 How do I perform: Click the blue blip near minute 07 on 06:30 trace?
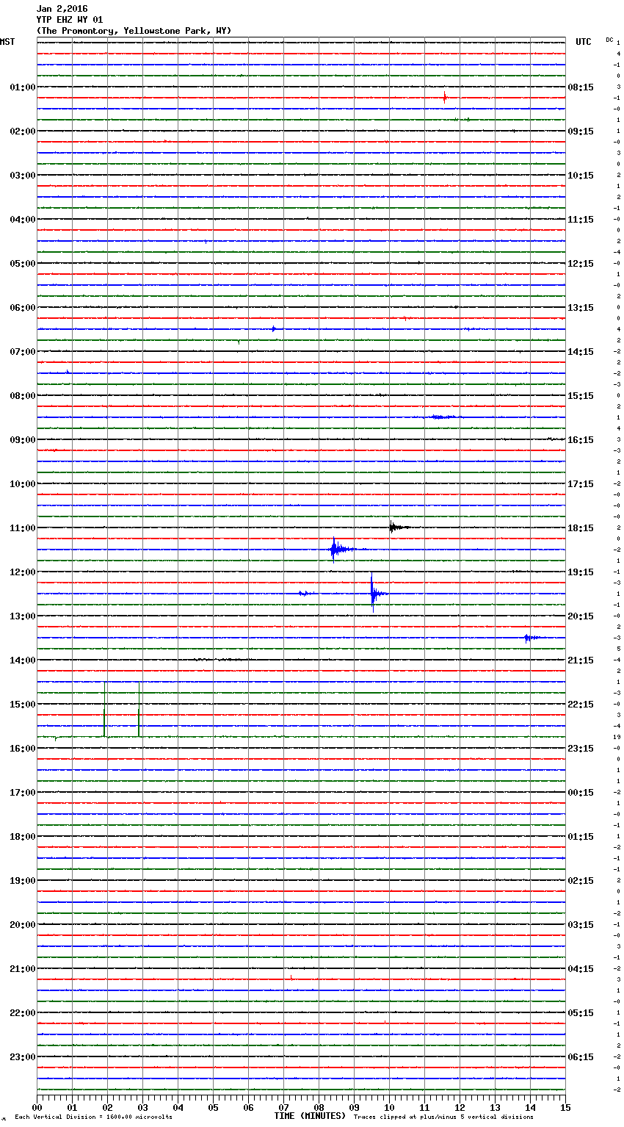[x=274, y=328]
